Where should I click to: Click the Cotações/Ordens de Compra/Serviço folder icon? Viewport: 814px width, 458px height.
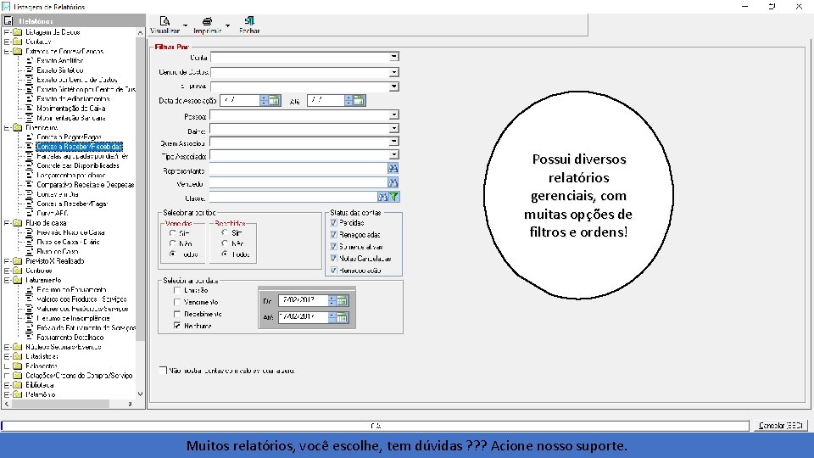click(18, 375)
